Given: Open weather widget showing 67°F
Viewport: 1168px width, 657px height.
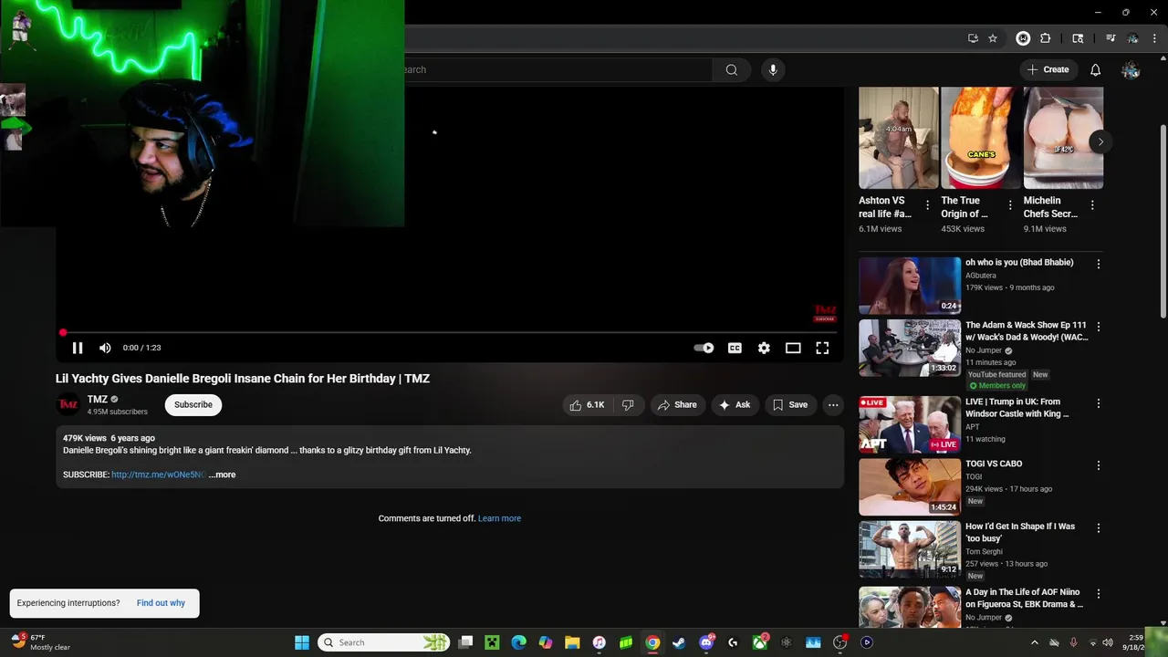Looking at the screenshot, I should (41, 642).
